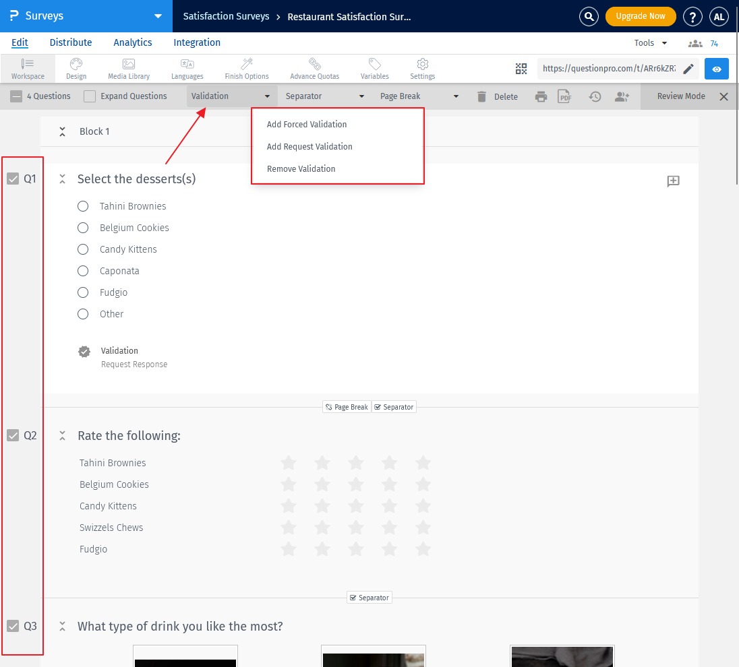Screen dimensions: 739x667
Task: Uncheck the Q1 checkbox
Action: [x=13, y=178]
